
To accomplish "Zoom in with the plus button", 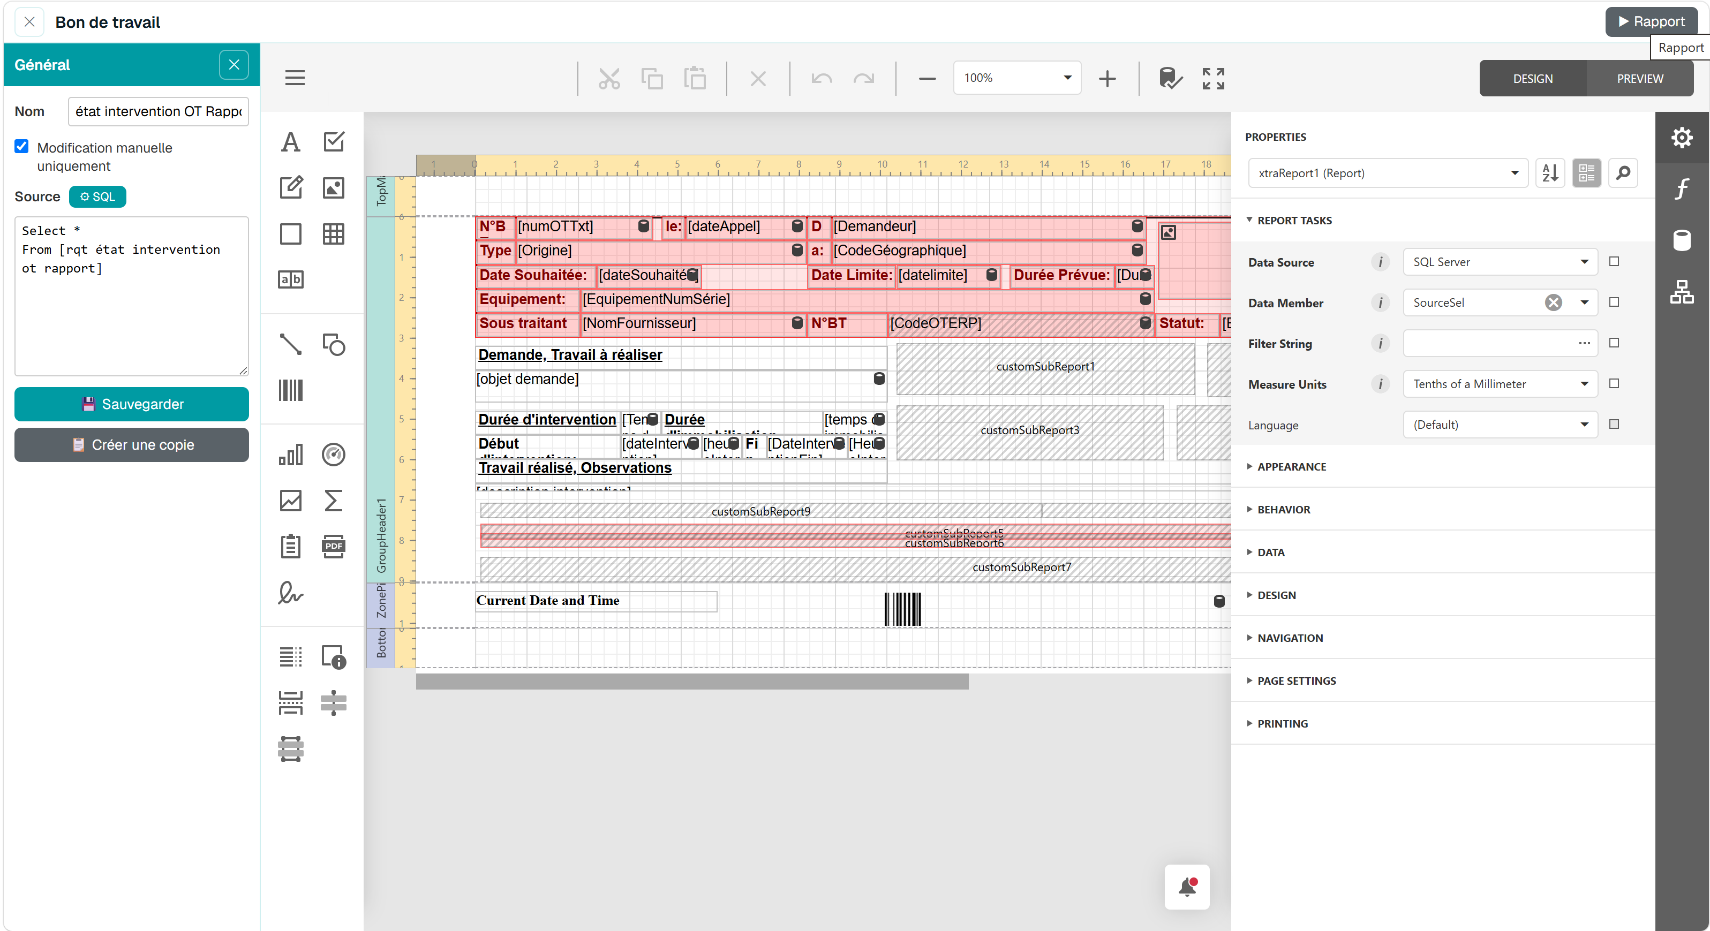I will pyautogui.click(x=1106, y=78).
